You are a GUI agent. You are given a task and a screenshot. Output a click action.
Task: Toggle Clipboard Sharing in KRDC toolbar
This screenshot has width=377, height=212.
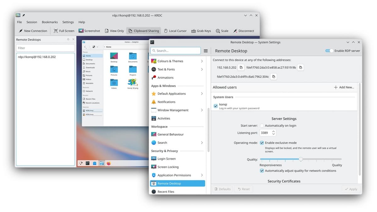(x=144, y=31)
